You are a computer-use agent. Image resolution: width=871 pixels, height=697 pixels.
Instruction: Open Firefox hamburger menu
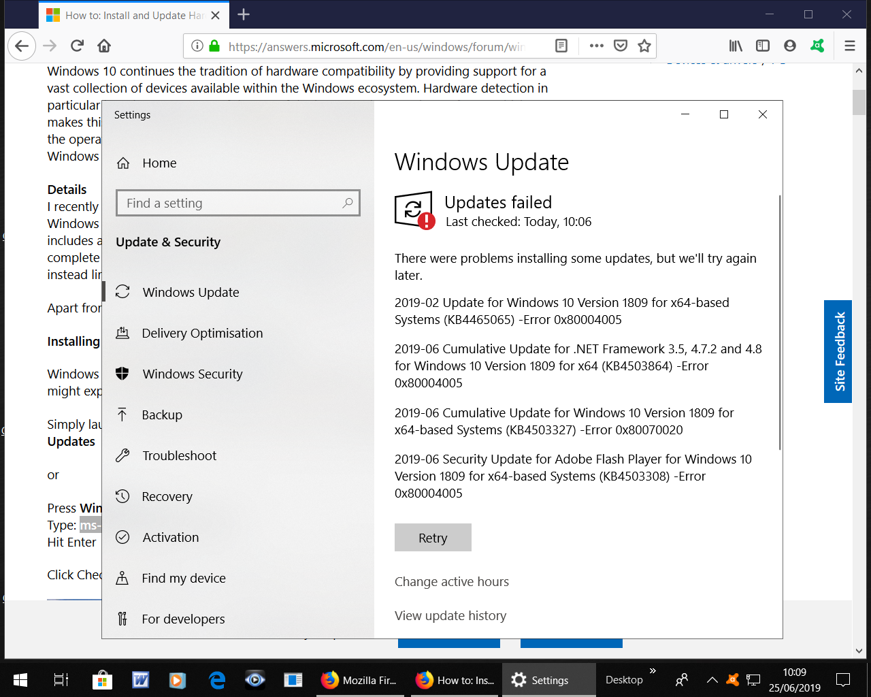[850, 46]
